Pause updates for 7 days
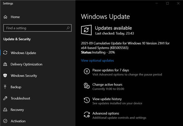The width and height of the screenshot is (183, 126). click(111, 70)
